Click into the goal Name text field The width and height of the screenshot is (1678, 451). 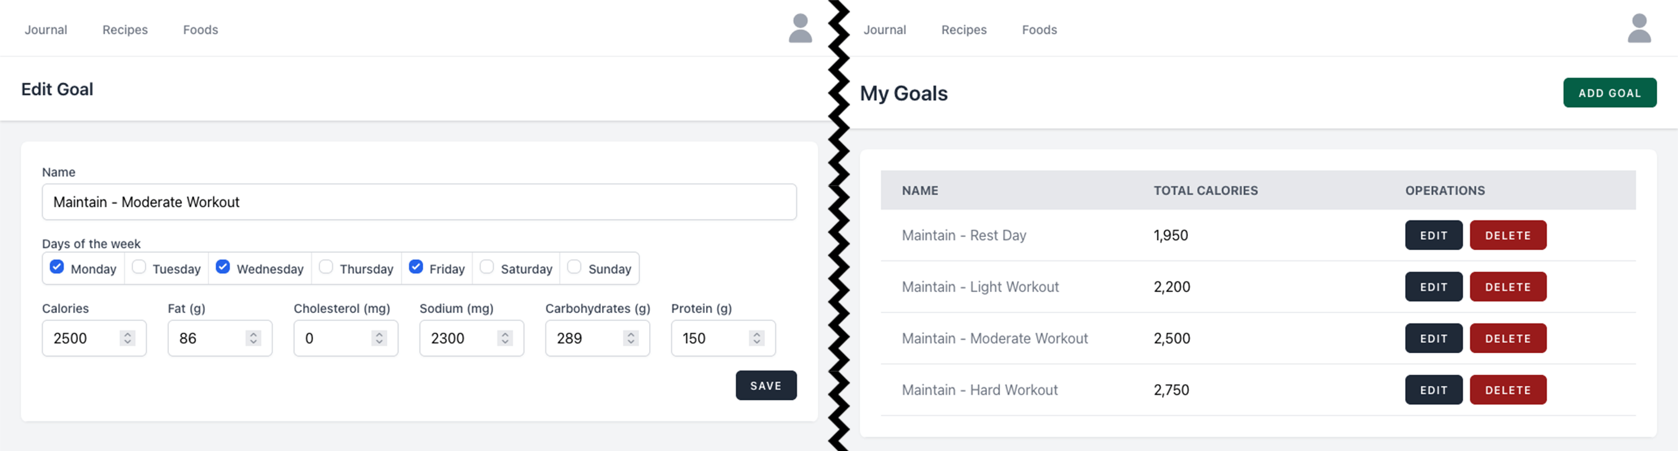coord(419,202)
